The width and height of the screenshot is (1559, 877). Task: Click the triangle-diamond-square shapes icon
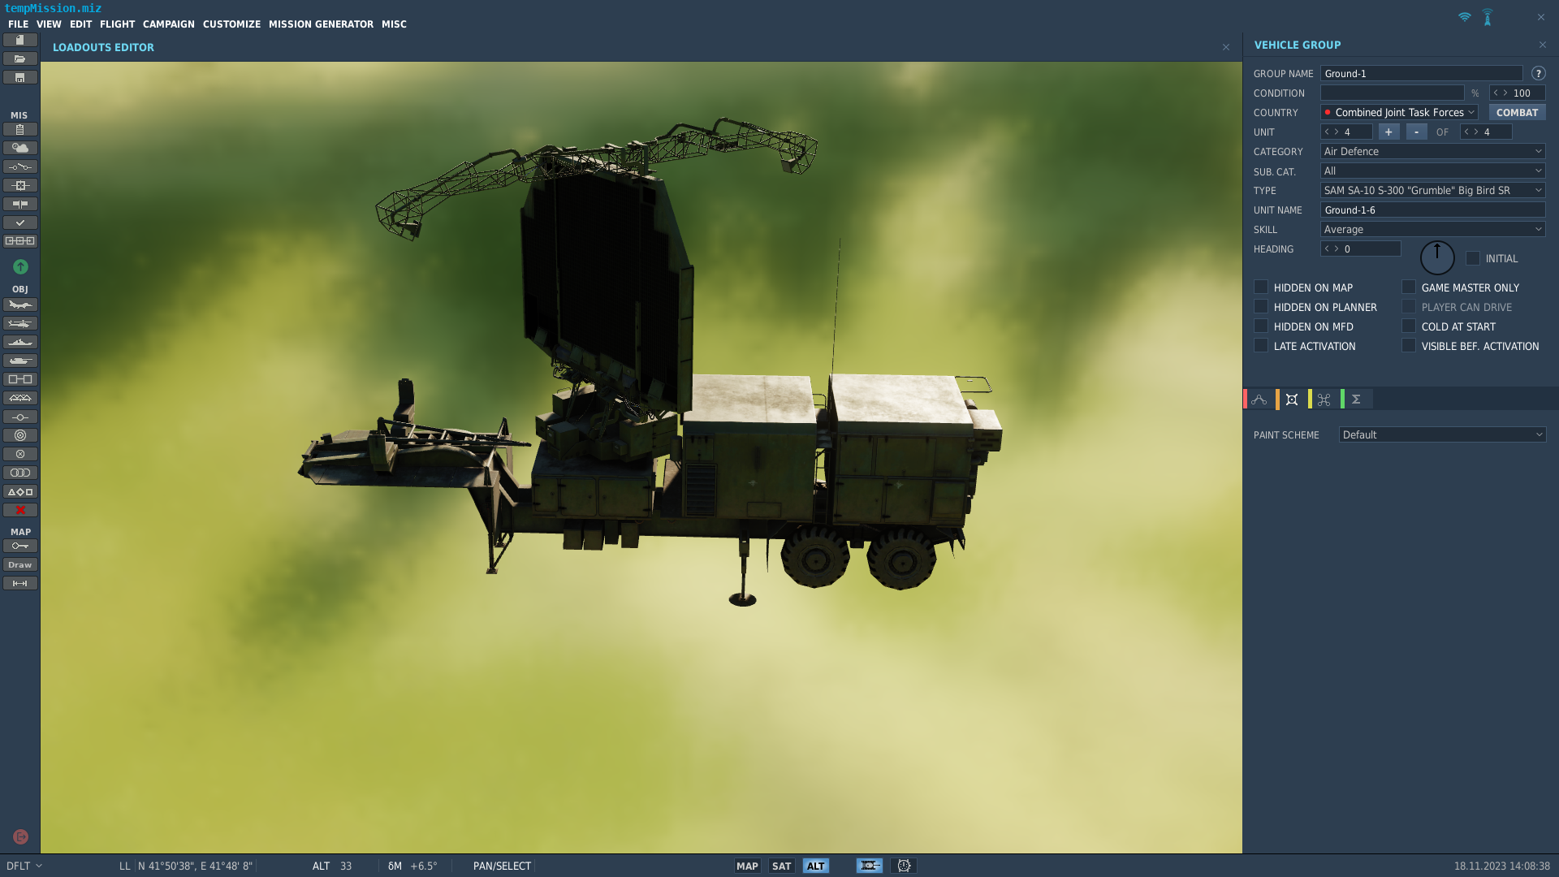[x=20, y=491]
